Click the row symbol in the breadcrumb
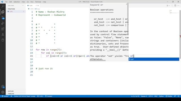The width and height of the screenshot is (181, 101). click(37, 9)
